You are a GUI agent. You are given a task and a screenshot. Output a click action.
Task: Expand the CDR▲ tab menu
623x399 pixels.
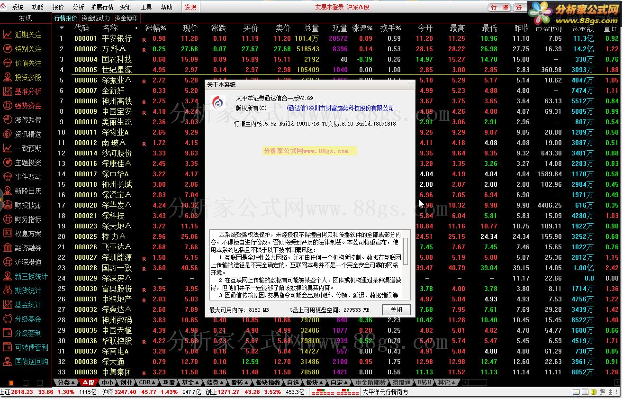pos(148,382)
